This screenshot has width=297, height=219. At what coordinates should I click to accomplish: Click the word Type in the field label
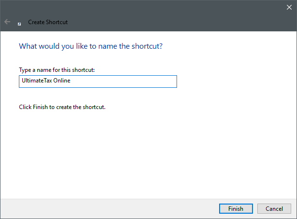click(x=25, y=70)
